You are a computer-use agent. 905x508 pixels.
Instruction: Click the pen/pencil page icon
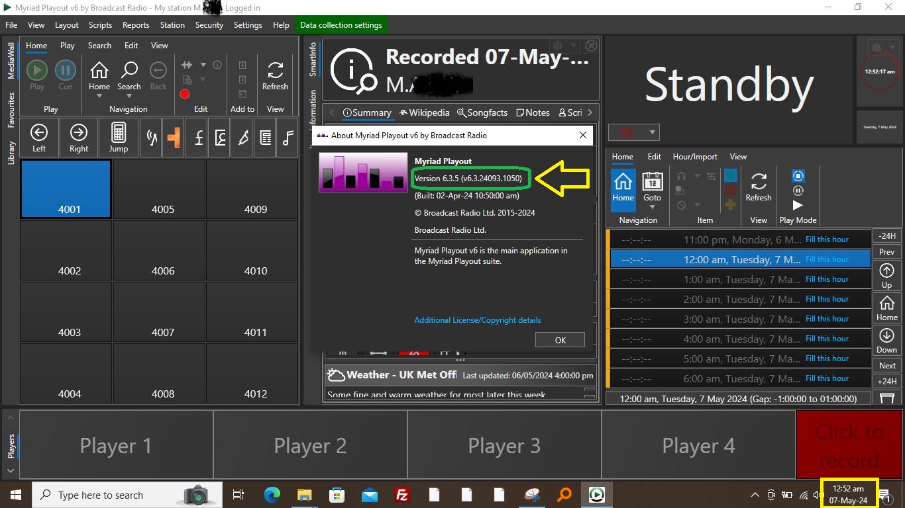point(242,138)
